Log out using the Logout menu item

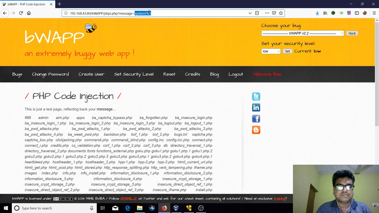236,74
